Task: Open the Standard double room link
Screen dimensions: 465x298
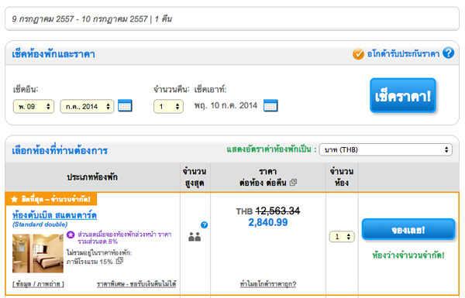Action: point(54,214)
